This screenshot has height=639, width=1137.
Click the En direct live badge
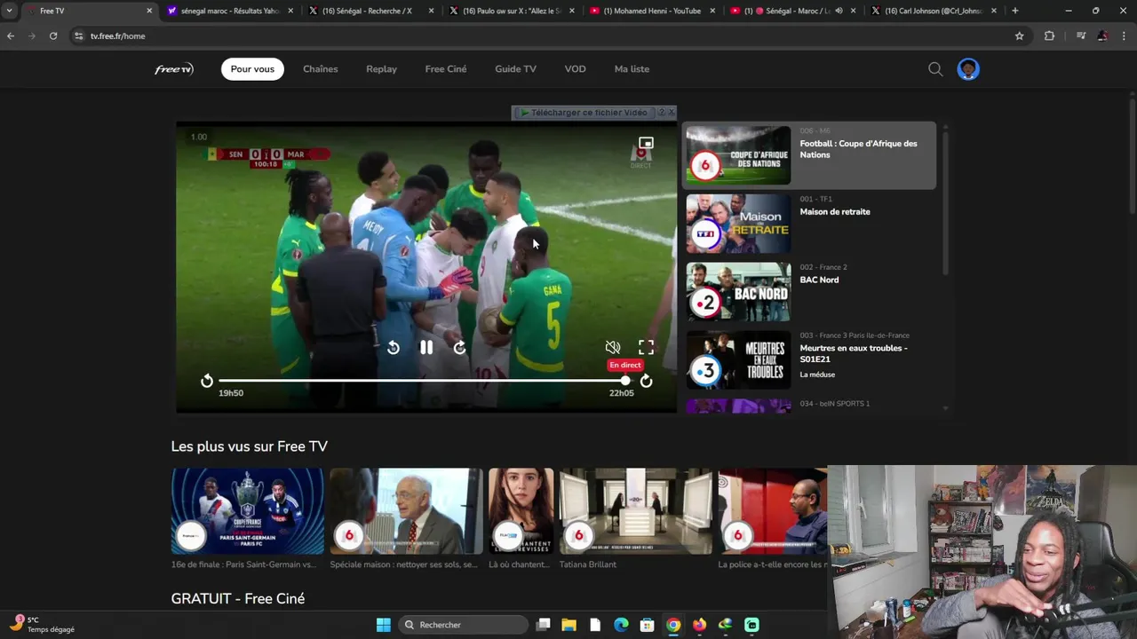point(624,365)
